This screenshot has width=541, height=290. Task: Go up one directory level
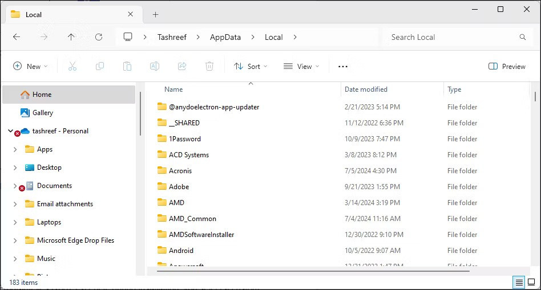(x=71, y=37)
